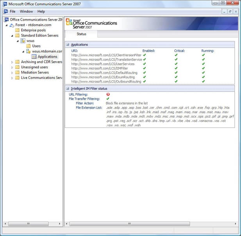This screenshot has width=241, height=236.
Task: Expand the Mediation Servers tree node
Action: (x=12, y=73)
